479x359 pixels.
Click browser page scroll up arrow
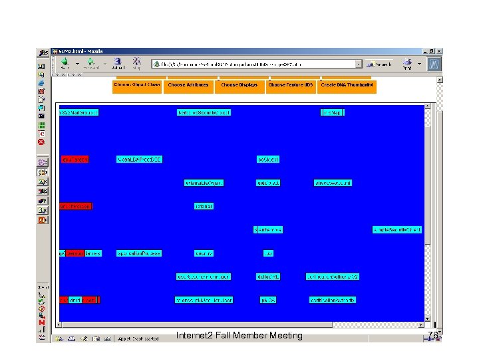pos(440,80)
